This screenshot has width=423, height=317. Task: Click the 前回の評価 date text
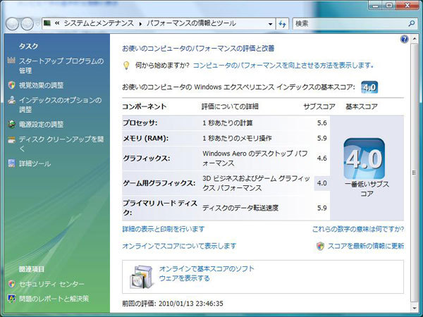pos(173,304)
